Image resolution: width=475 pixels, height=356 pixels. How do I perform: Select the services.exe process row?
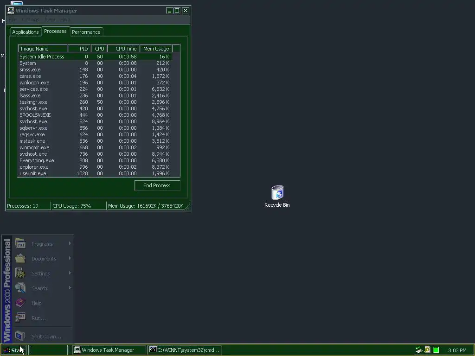tap(95, 89)
